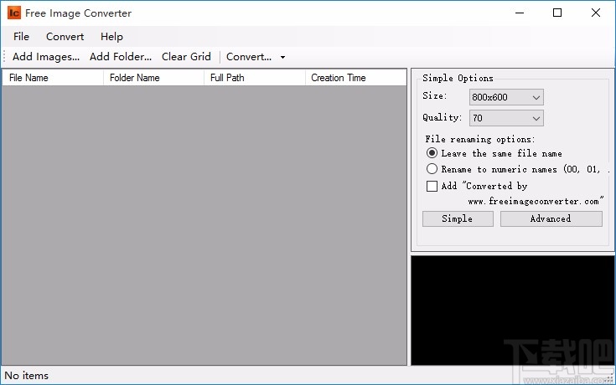
Task: Click the black image preview area
Action: (x=512, y=311)
